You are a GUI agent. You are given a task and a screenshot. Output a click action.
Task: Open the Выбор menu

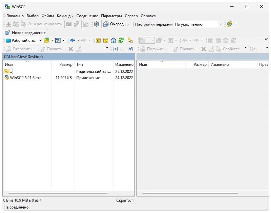pos(33,16)
